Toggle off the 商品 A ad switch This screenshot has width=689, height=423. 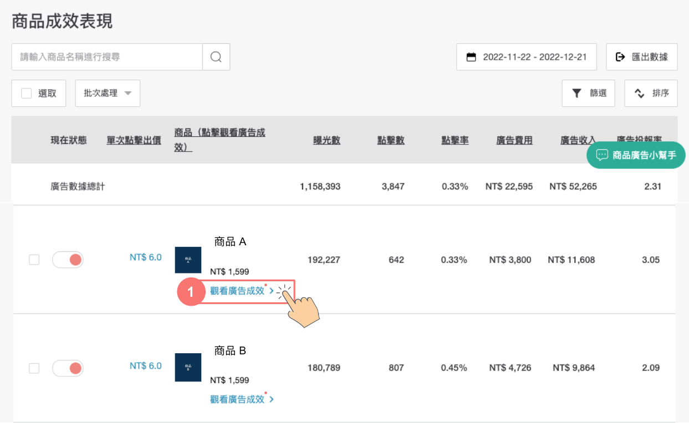[x=68, y=260]
